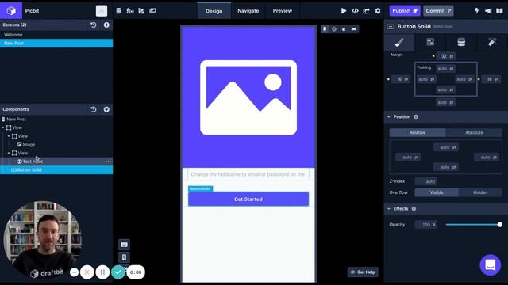Collapse the Position section

389,116
